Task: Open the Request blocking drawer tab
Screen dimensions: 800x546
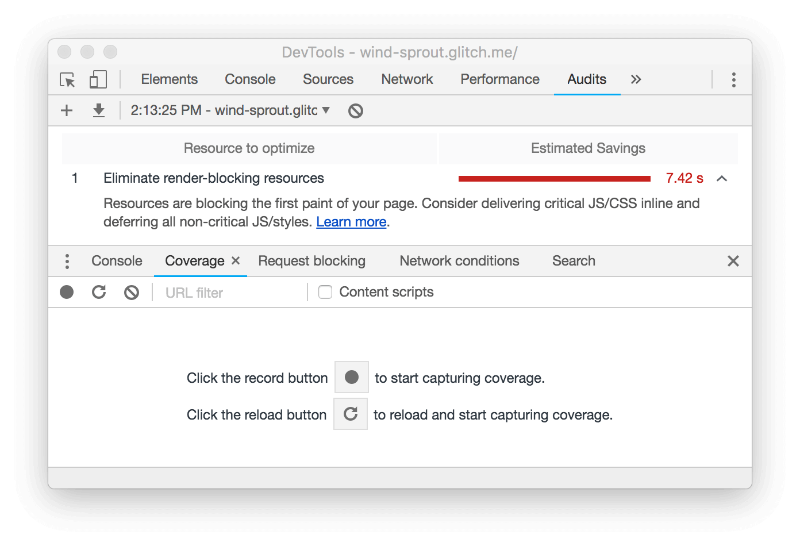Action: (311, 261)
